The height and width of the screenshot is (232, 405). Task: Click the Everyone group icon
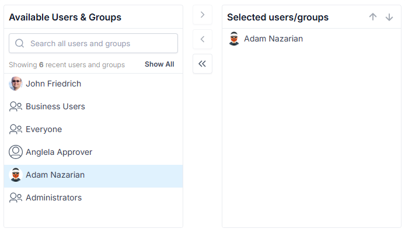click(16, 129)
